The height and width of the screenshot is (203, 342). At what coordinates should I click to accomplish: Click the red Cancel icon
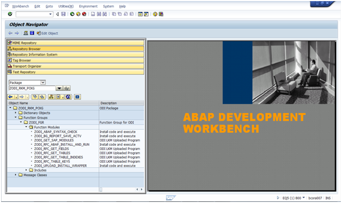pos(84,14)
